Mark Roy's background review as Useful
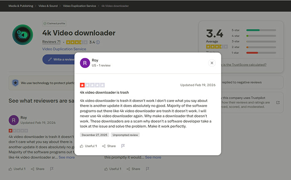Screen dimensions: 291x180 point(17,169)
